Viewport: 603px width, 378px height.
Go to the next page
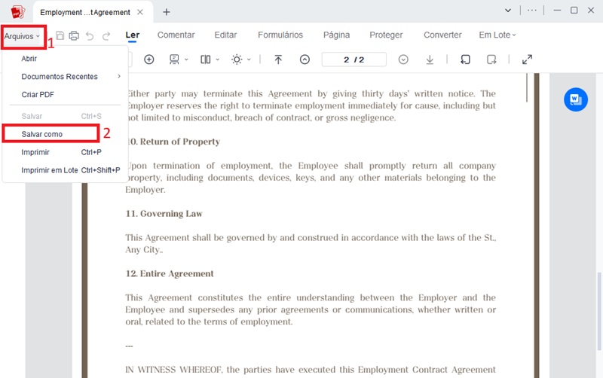(x=403, y=59)
